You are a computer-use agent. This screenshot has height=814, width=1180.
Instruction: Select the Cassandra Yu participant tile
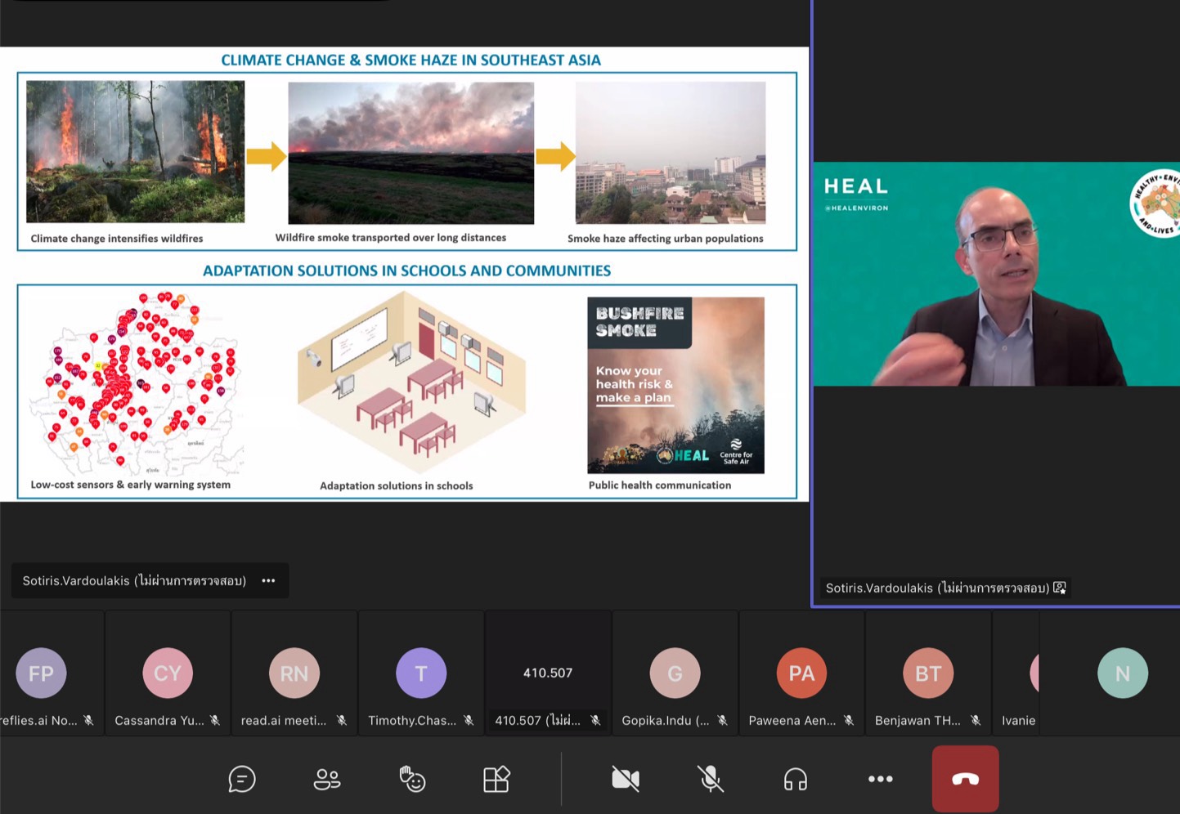[x=168, y=674]
